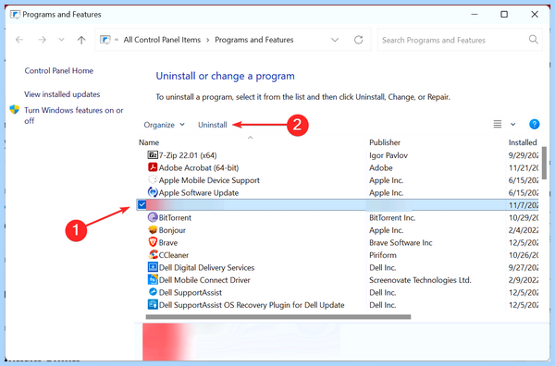Click the view layout list icon

coord(498,124)
